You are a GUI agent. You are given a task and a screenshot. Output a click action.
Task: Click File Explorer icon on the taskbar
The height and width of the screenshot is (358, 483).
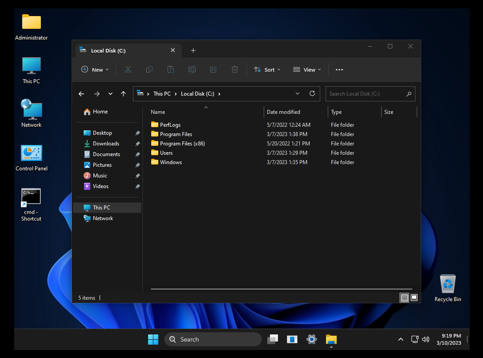[331, 339]
